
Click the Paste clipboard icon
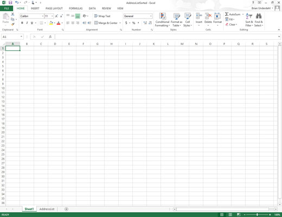[x=5, y=17]
